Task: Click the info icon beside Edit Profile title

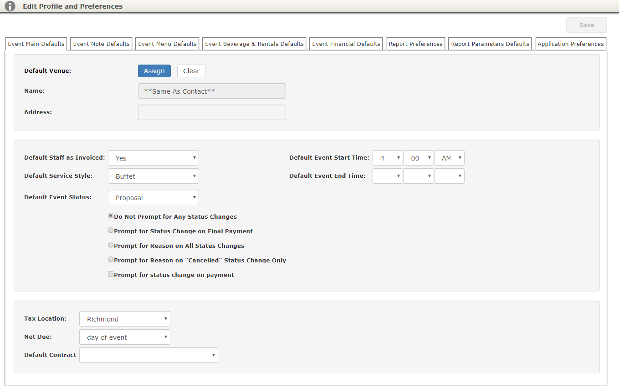Action: point(10,6)
